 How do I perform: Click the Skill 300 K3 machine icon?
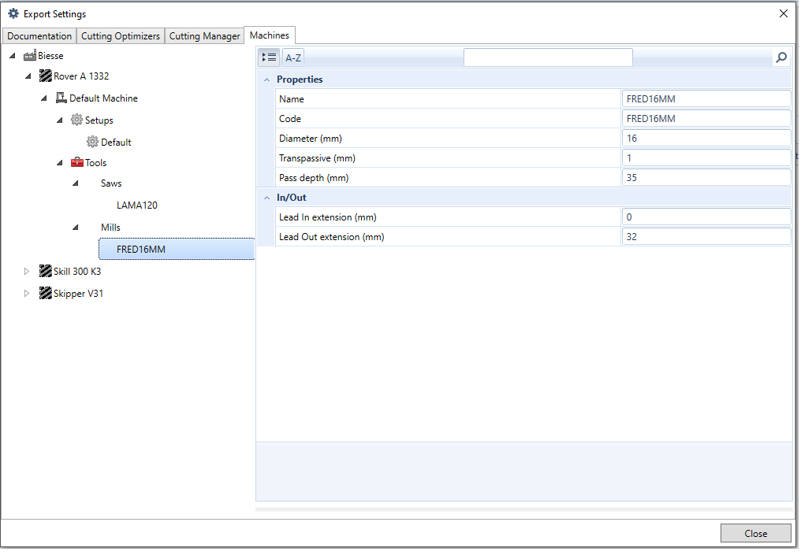pyautogui.click(x=46, y=271)
